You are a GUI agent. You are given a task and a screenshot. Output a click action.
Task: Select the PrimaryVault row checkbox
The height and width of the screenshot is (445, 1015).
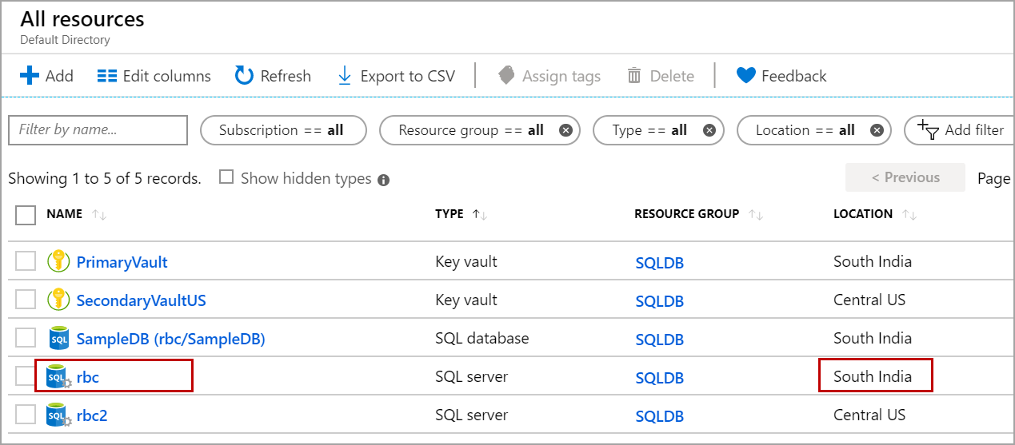coord(26,261)
